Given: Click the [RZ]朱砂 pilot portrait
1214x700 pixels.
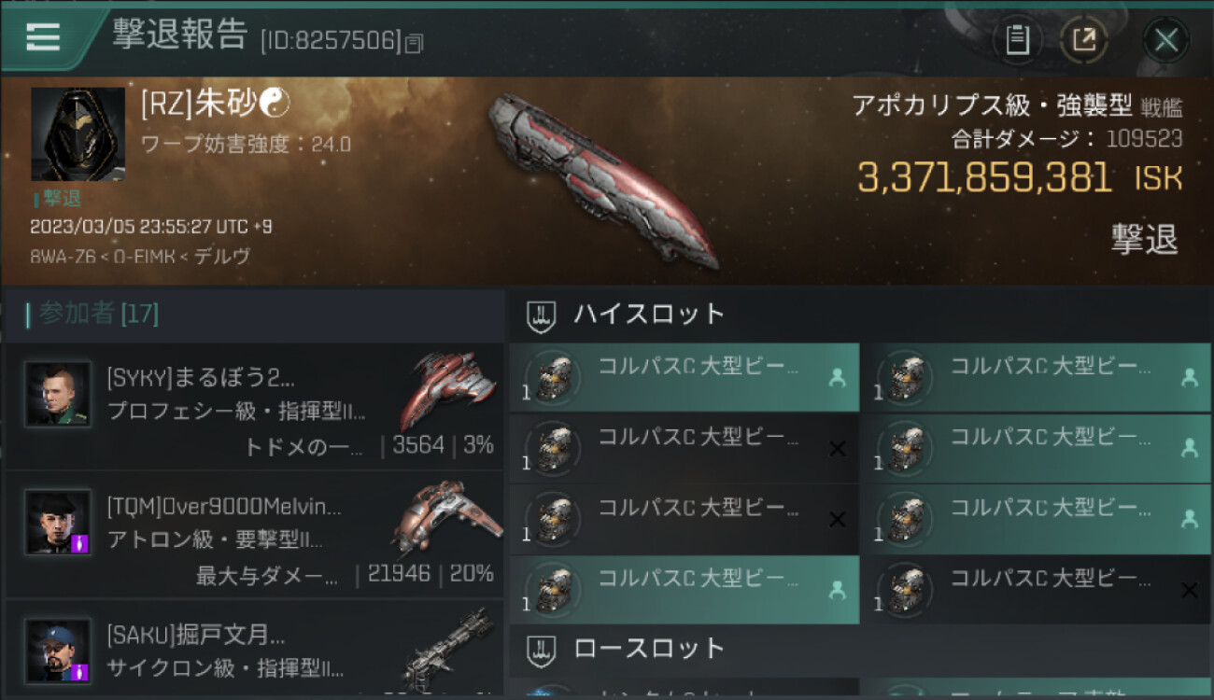Looking at the screenshot, I should [x=78, y=134].
